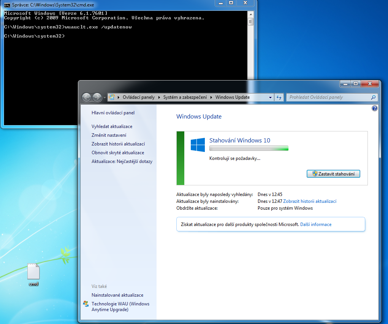Click the search magnifier icon in search box
The width and height of the screenshot is (388, 324).
(373, 97)
